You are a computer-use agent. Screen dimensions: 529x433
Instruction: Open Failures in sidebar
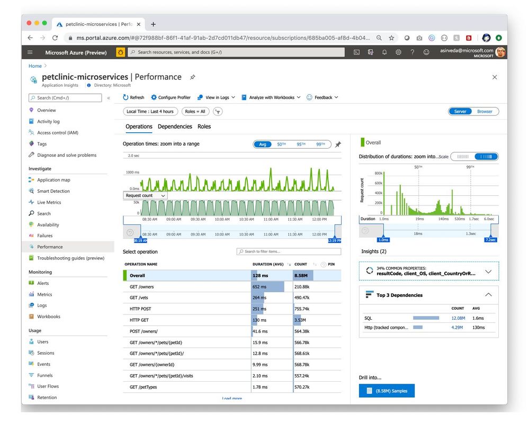[x=44, y=236]
